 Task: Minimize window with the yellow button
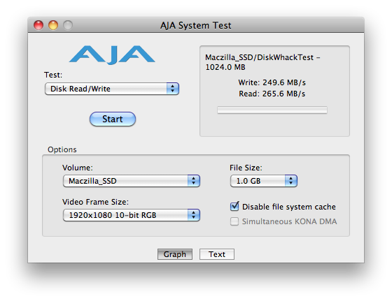point(53,25)
